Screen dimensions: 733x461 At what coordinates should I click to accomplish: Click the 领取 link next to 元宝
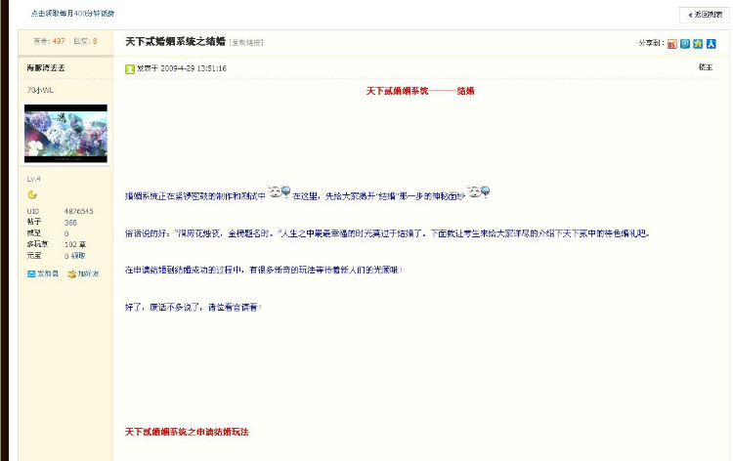pos(78,256)
